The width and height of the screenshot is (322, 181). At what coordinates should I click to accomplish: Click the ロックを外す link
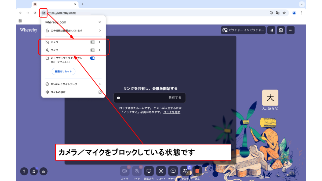click(x=172, y=112)
